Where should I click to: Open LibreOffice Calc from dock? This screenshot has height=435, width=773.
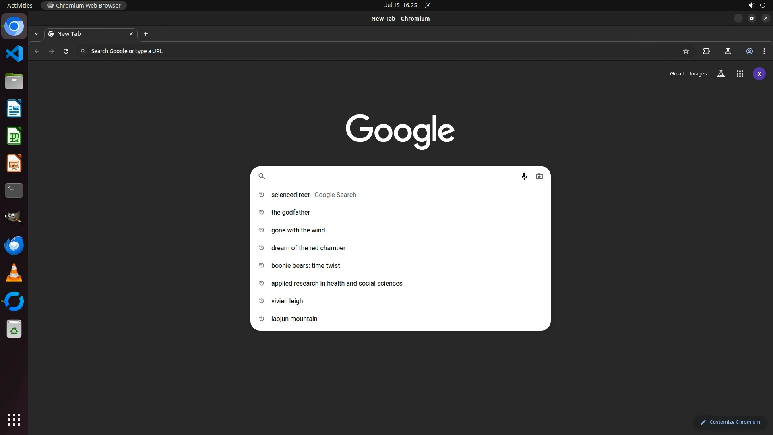[14, 136]
